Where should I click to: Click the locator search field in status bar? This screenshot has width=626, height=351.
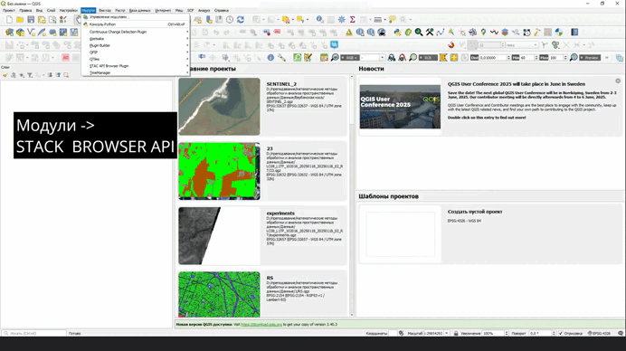[x=34, y=333]
